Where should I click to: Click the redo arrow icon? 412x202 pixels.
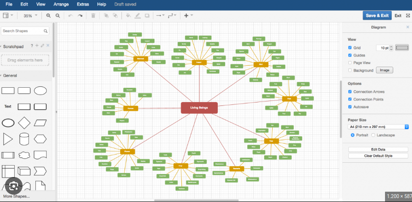click(81, 16)
